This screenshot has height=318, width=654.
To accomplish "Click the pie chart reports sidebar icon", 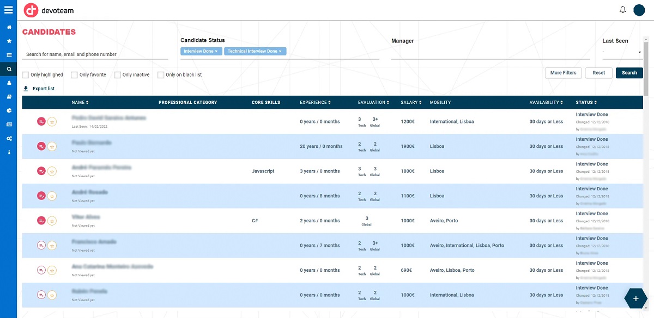I will point(9,110).
